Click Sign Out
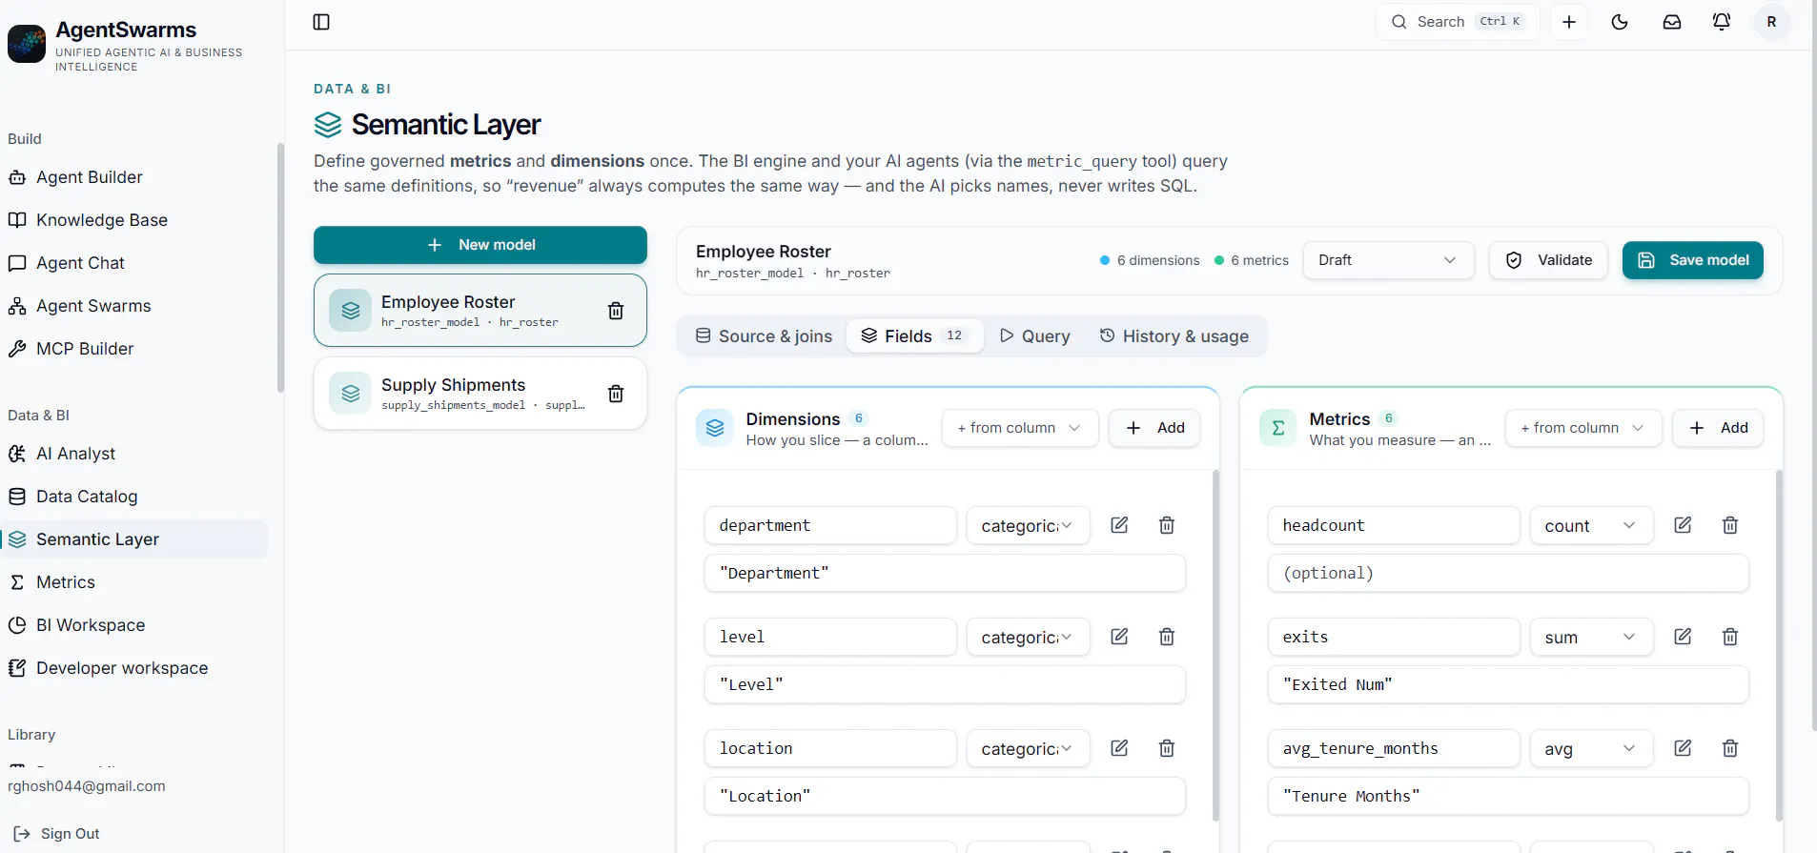Screen dimensions: 1817x853 pyautogui.click(x=57, y=834)
